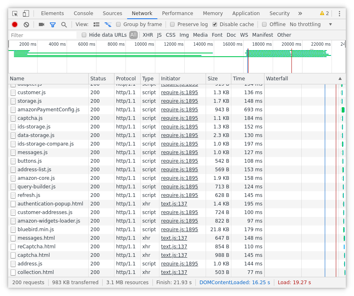Stop recording network log red dot

coord(14,24)
